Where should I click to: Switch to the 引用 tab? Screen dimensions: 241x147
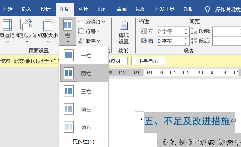(84, 9)
